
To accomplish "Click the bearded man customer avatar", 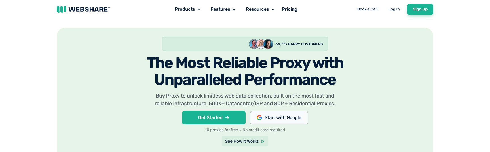I will [253, 44].
